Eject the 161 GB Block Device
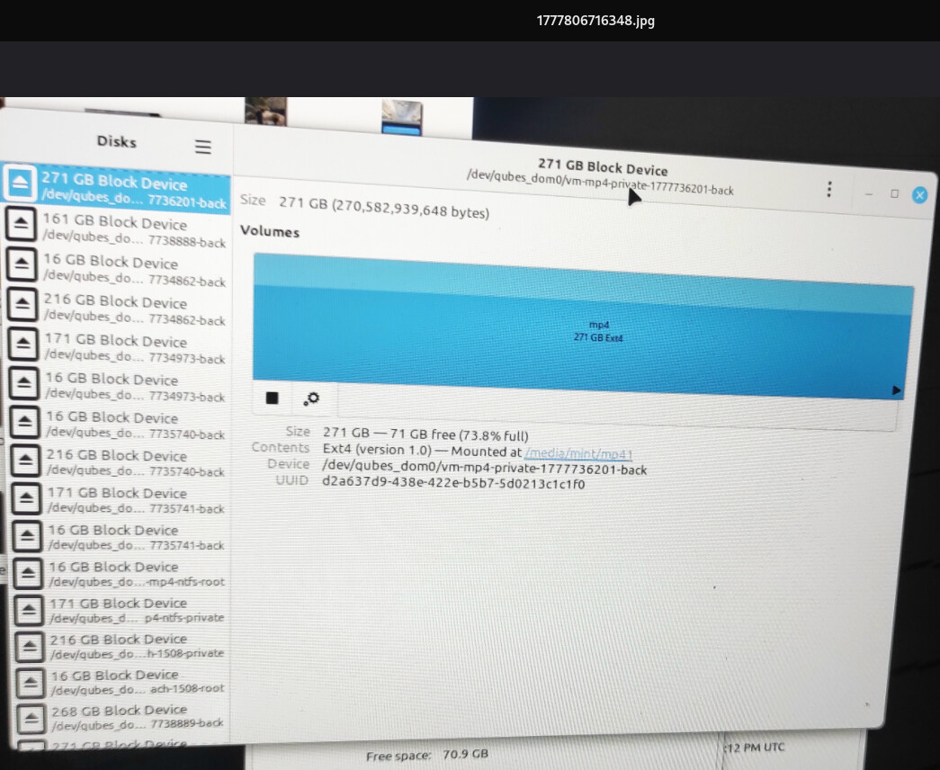The image size is (940, 770). 21,224
